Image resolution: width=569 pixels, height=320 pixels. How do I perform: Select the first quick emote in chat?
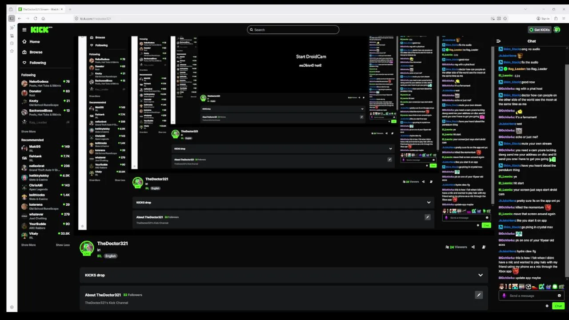502,287
